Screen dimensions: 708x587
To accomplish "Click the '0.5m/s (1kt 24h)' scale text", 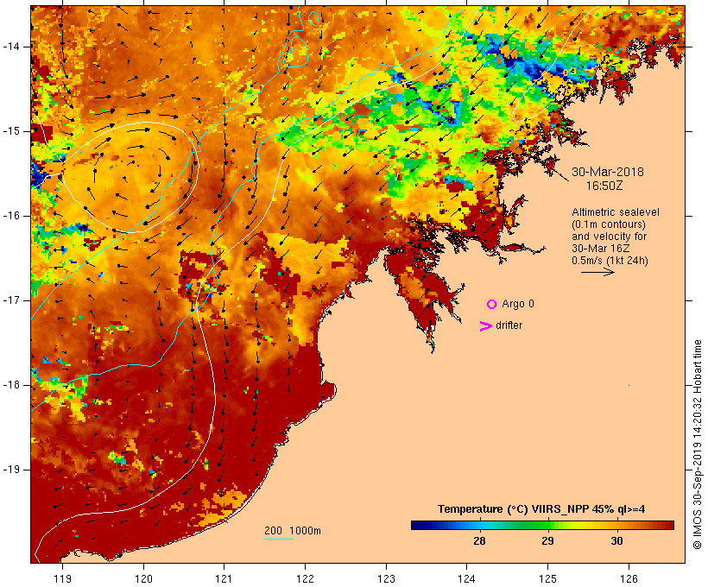I will pos(610,261).
